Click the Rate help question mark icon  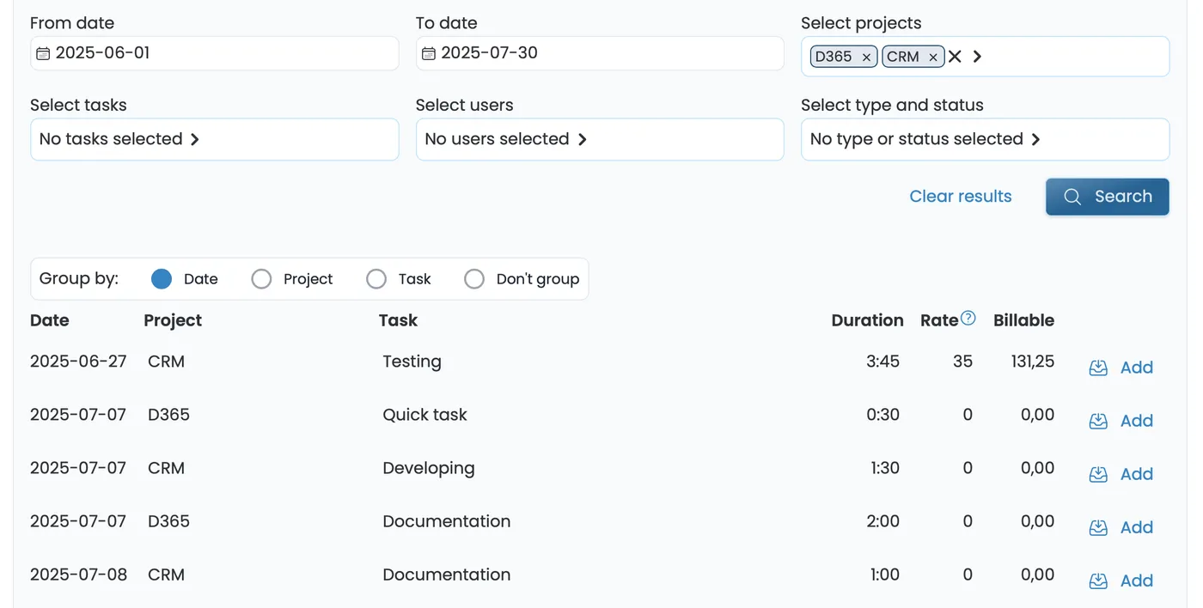(x=968, y=318)
